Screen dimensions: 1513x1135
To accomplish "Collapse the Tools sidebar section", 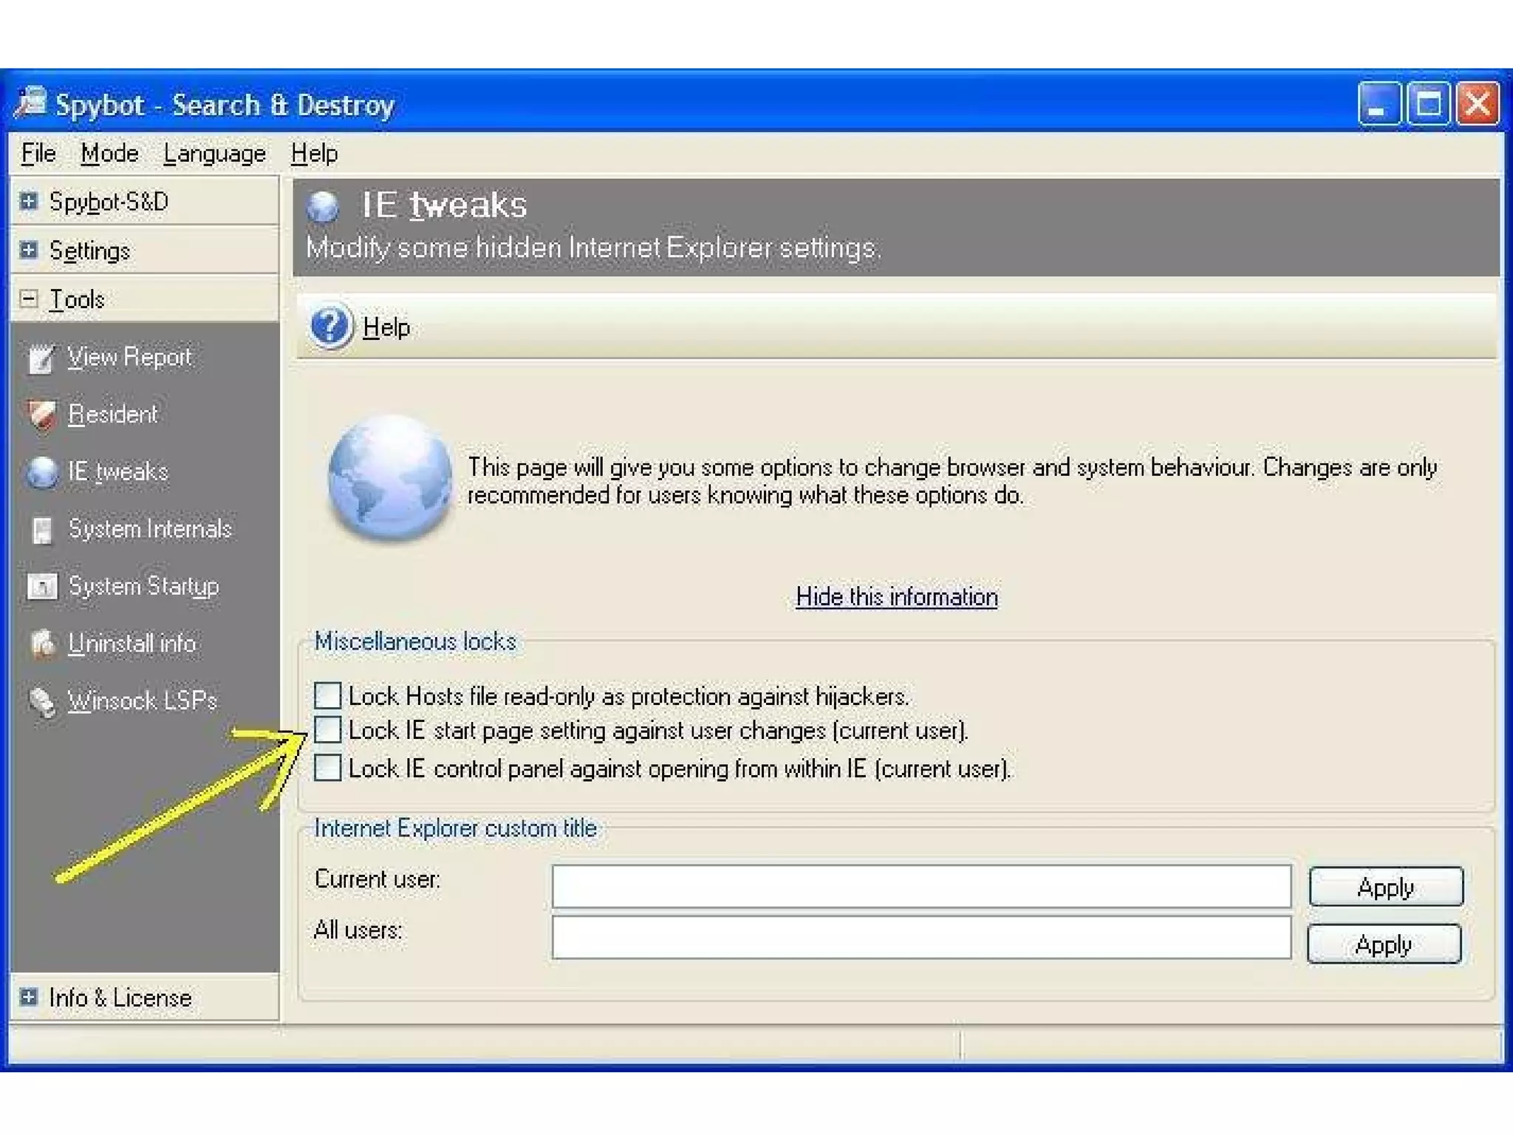I will [29, 299].
